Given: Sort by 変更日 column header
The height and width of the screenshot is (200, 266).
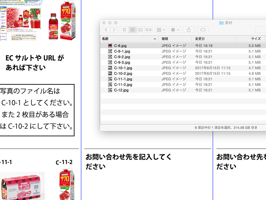Looking at the screenshot, I should click(x=214, y=39).
